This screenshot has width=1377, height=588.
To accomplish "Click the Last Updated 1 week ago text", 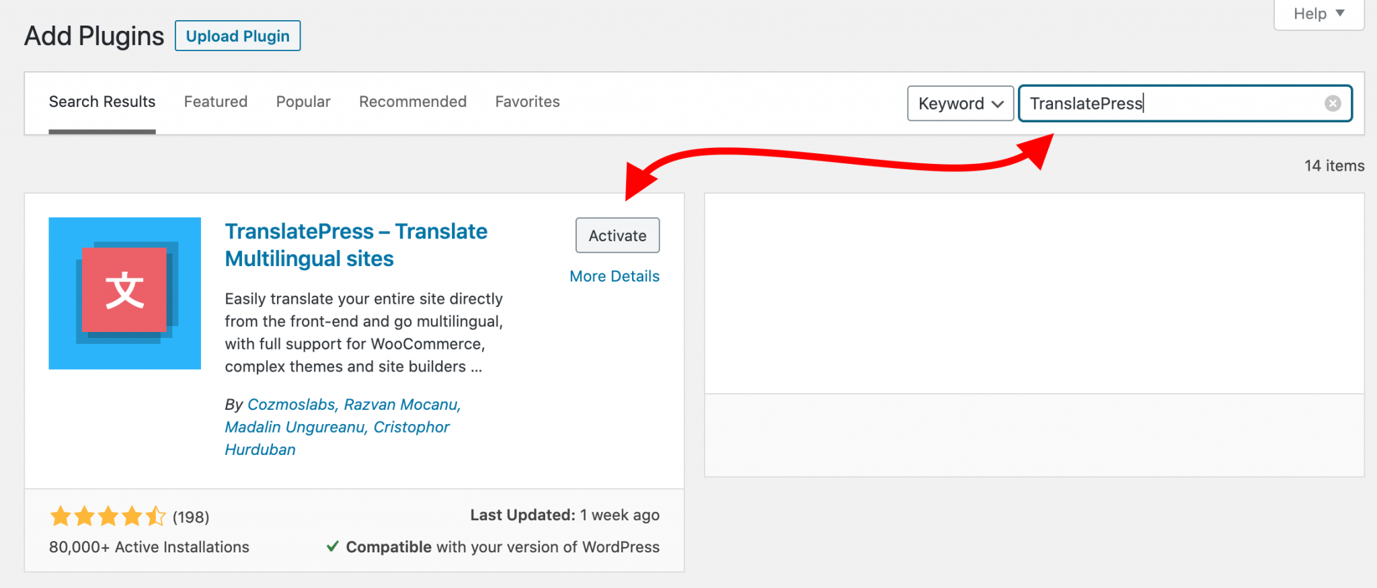I will click(x=565, y=515).
